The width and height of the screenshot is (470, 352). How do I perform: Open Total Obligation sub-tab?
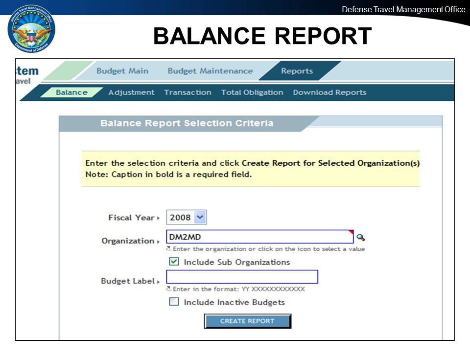(x=252, y=92)
